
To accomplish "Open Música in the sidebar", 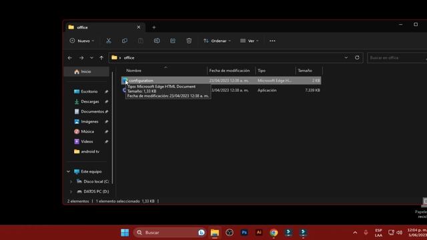I will (x=87, y=131).
